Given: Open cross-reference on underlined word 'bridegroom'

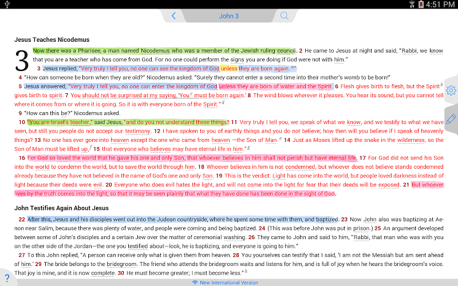Looking at the screenshot, I should 121,264.
